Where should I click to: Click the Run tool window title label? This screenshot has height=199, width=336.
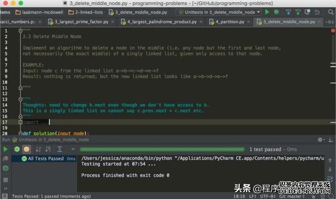pyautogui.click(x=6, y=140)
